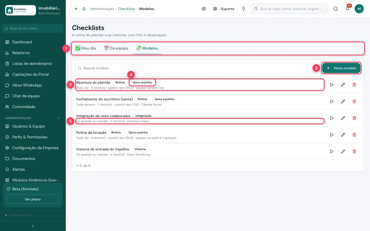Open the home breadcrumb icon
The width and height of the screenshot is (370, 231).
[x=84, y=9]
